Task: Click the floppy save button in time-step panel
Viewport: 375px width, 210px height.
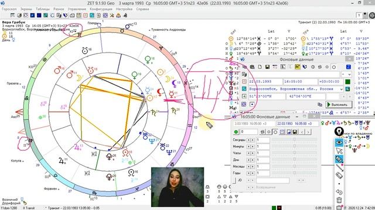Action: [x=295, y=132]
